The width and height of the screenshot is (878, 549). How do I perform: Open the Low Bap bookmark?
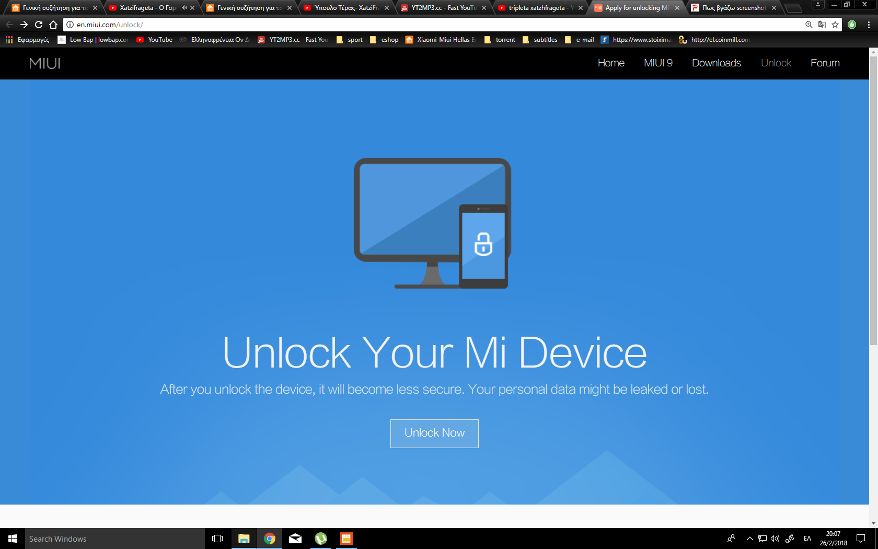93,40
